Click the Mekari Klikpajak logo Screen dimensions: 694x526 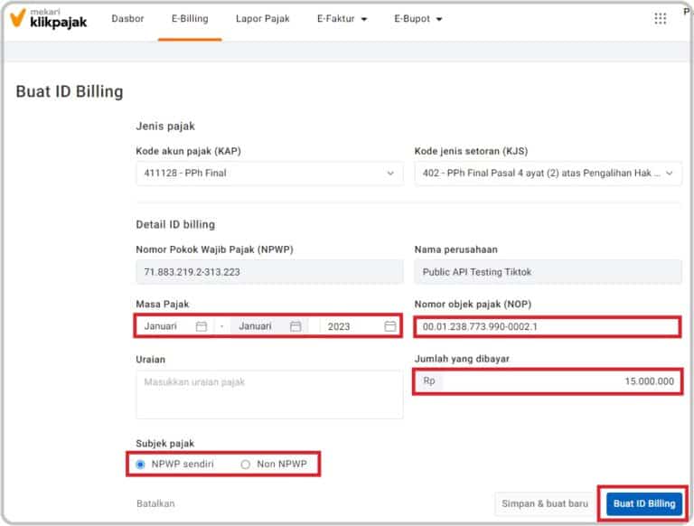click(x=48, y=19)
